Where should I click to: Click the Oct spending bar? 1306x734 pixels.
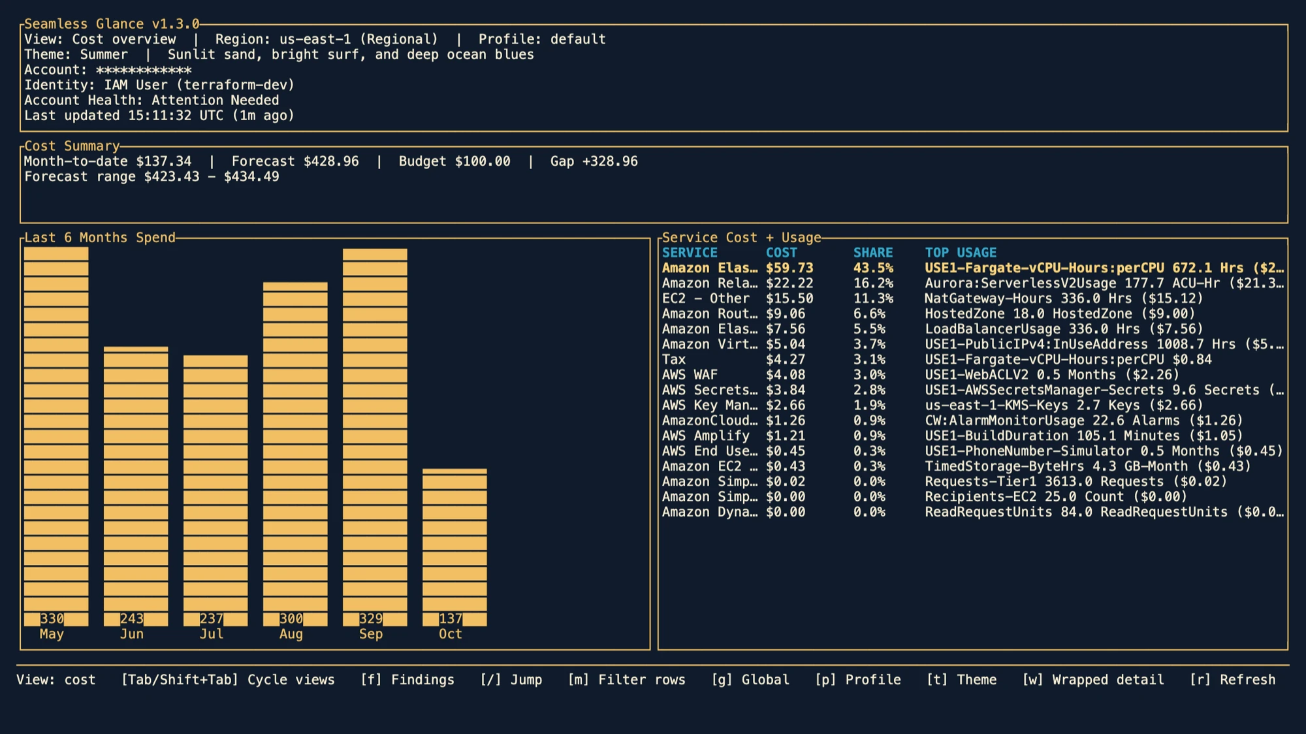tap(454, 547)
